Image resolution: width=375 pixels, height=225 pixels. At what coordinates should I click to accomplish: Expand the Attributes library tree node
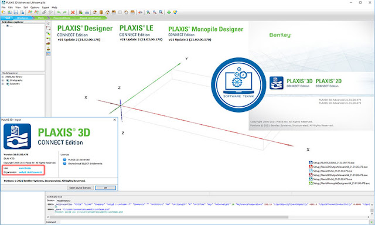click(2, 77)
